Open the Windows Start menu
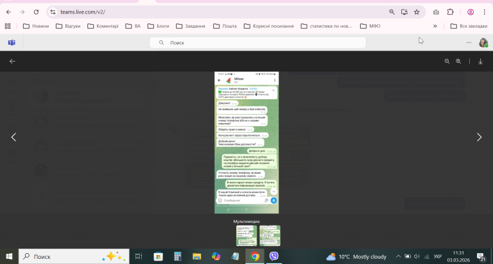 point(9,256)
